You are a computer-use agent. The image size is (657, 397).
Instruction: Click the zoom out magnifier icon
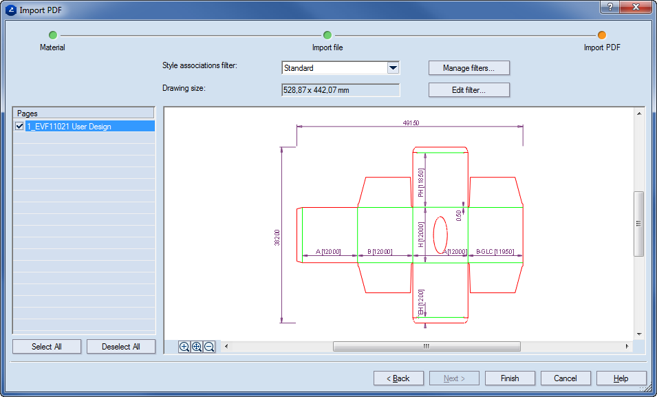coord(209,347)
